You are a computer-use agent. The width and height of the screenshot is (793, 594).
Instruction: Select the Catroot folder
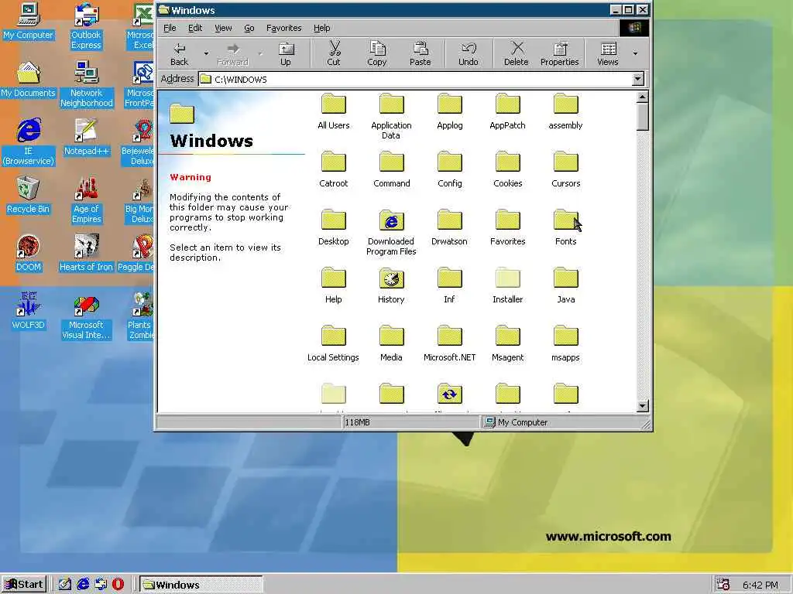(x=334, y=169)
